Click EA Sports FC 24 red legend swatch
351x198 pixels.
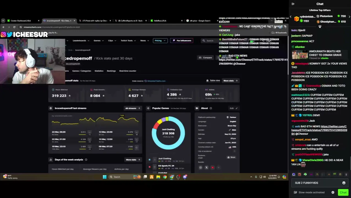(x=150, y=167)
